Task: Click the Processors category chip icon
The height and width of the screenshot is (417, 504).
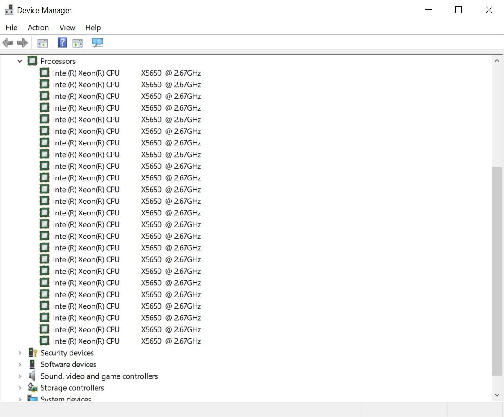Action: (32, 61)
